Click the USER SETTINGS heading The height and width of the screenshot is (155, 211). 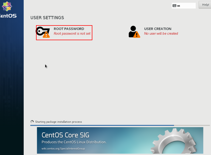[47, 18]
